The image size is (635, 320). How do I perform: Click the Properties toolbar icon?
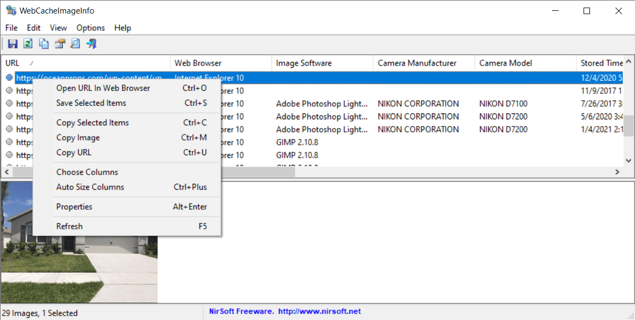[x=60, y=44]
